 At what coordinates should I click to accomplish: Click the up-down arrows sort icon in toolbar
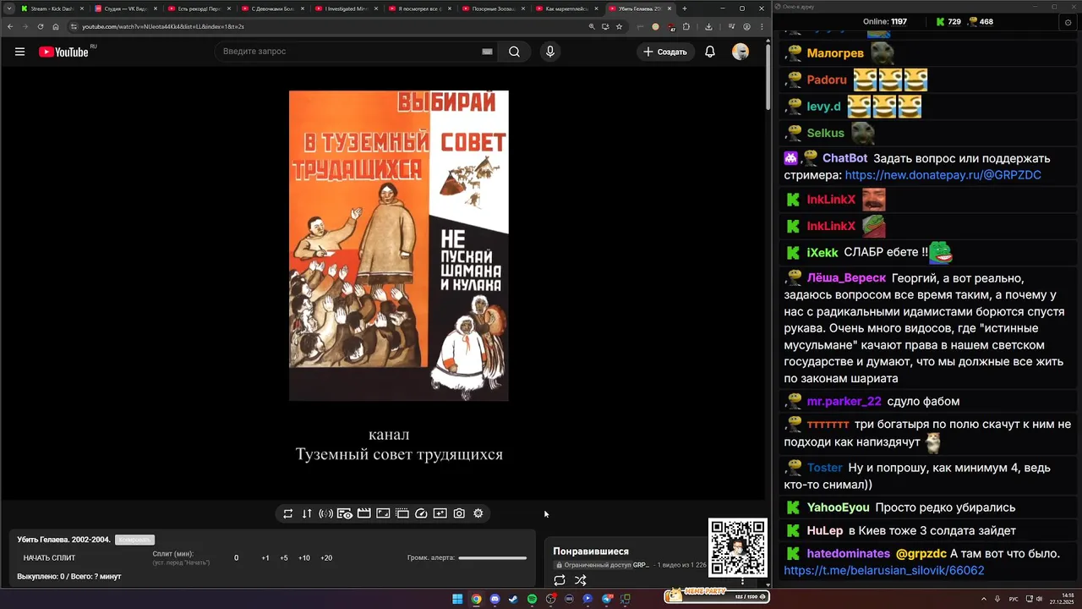(307, 513)
